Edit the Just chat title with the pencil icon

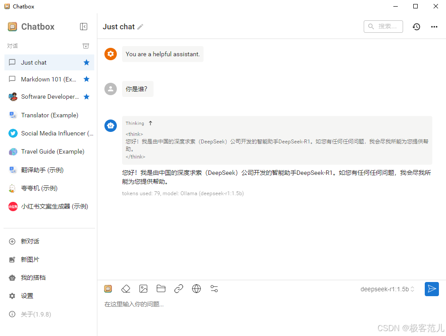coord(140,27)
